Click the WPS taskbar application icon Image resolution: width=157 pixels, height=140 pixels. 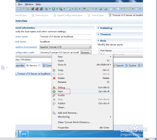tap(24, 134)
